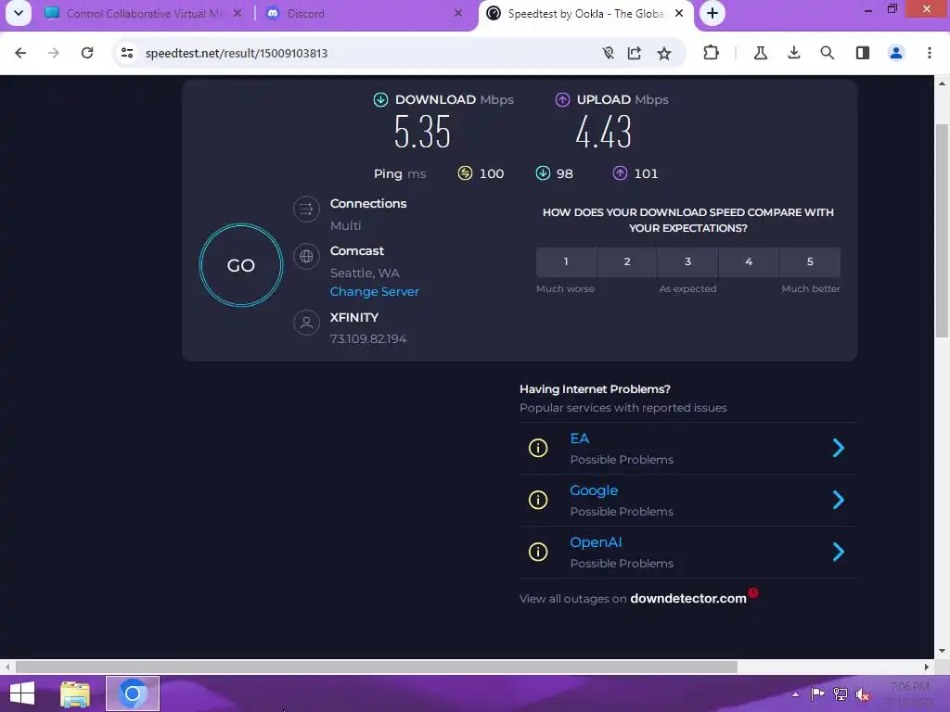Open the tab search dropdown arrow
This screenshot has height=712, width=950.
19,13
